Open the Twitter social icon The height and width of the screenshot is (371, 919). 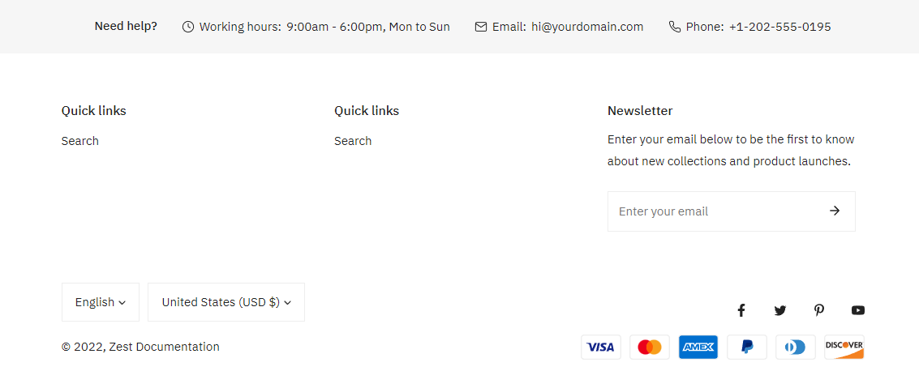pos(780,310)
